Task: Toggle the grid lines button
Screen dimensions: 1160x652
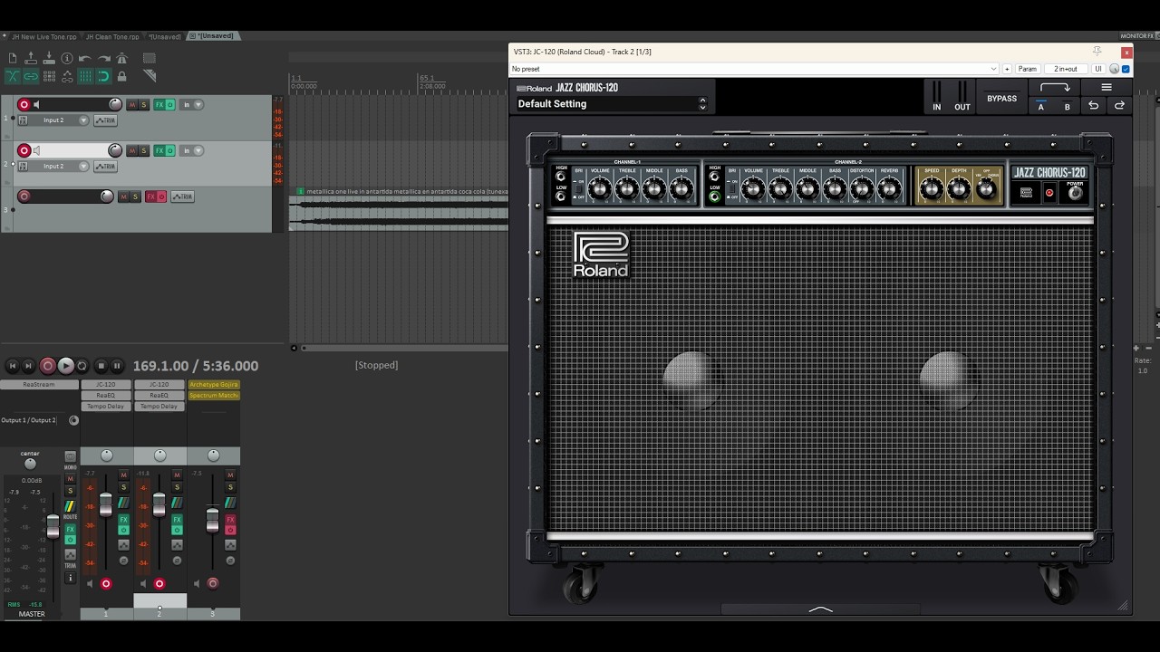Action: pos(85,77)
